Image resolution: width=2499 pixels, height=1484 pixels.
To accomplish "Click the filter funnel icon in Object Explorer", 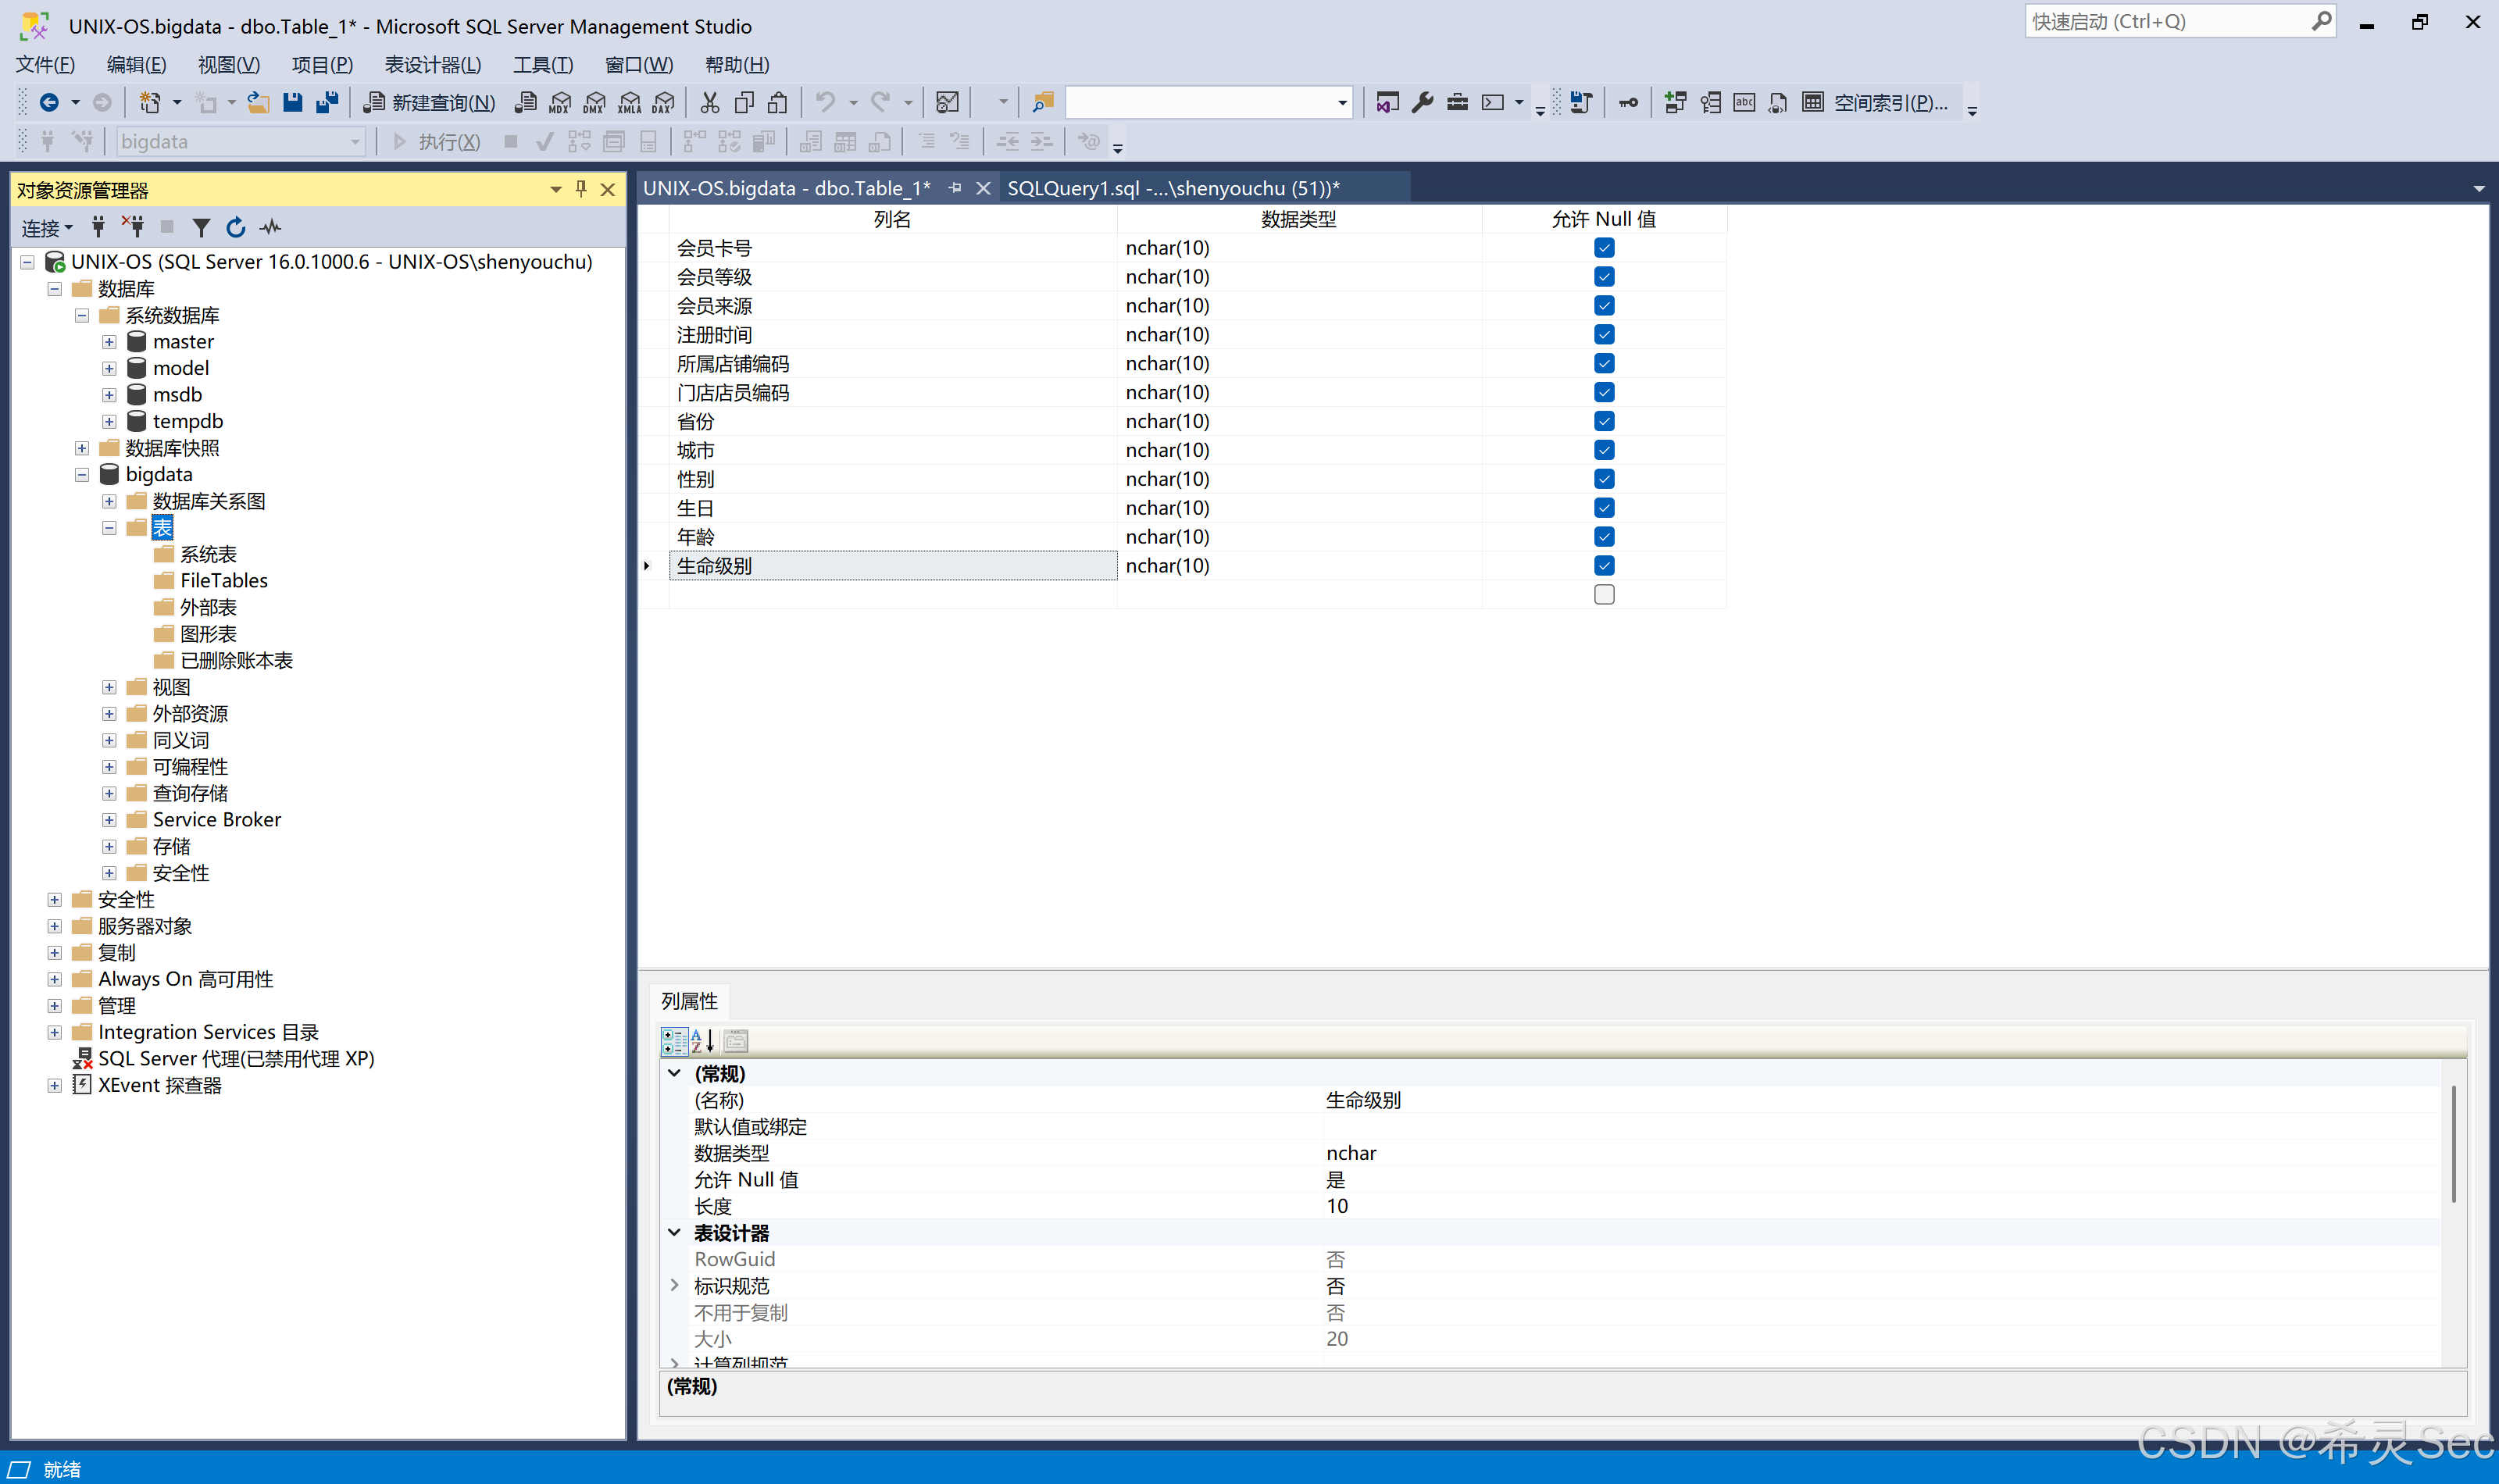I will coord(201,228).
